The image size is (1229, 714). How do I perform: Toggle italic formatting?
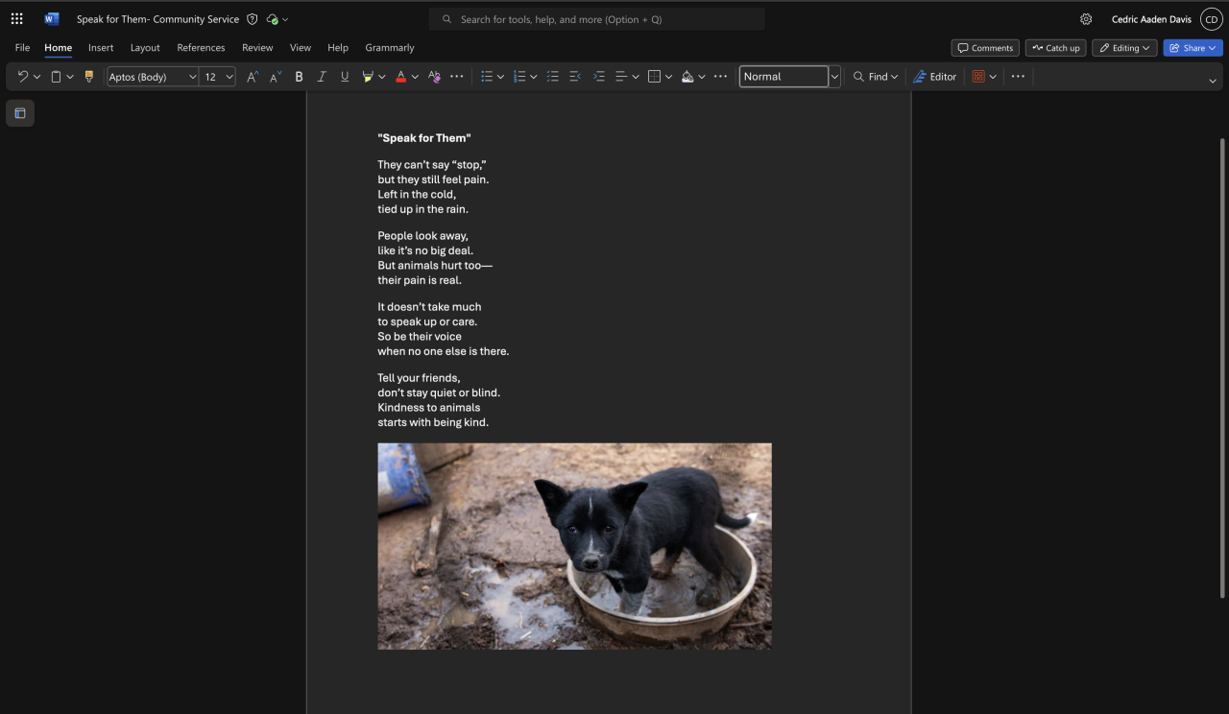[x=322, y=77]
